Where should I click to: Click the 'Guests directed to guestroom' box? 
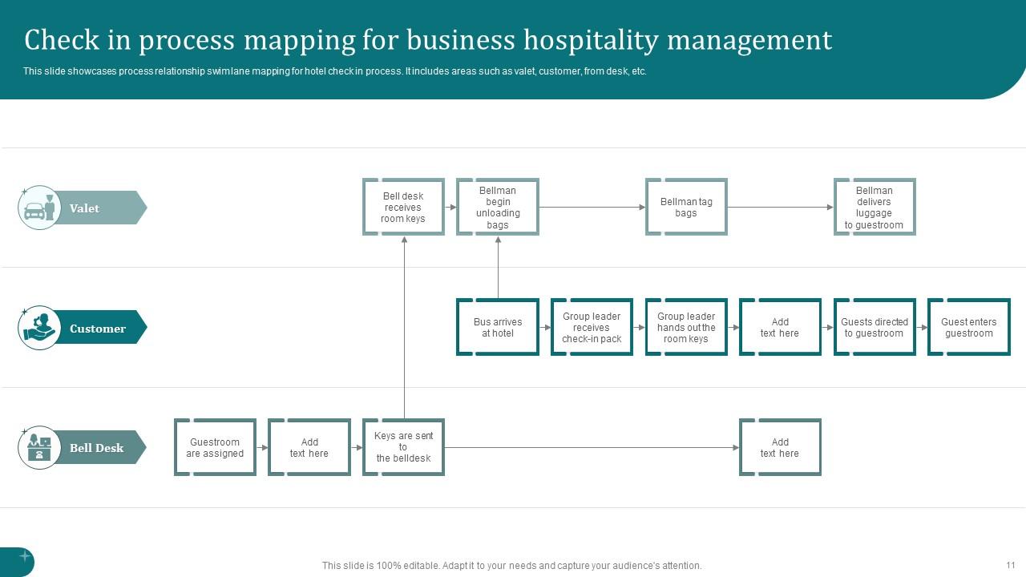click(x=875, y=327)
